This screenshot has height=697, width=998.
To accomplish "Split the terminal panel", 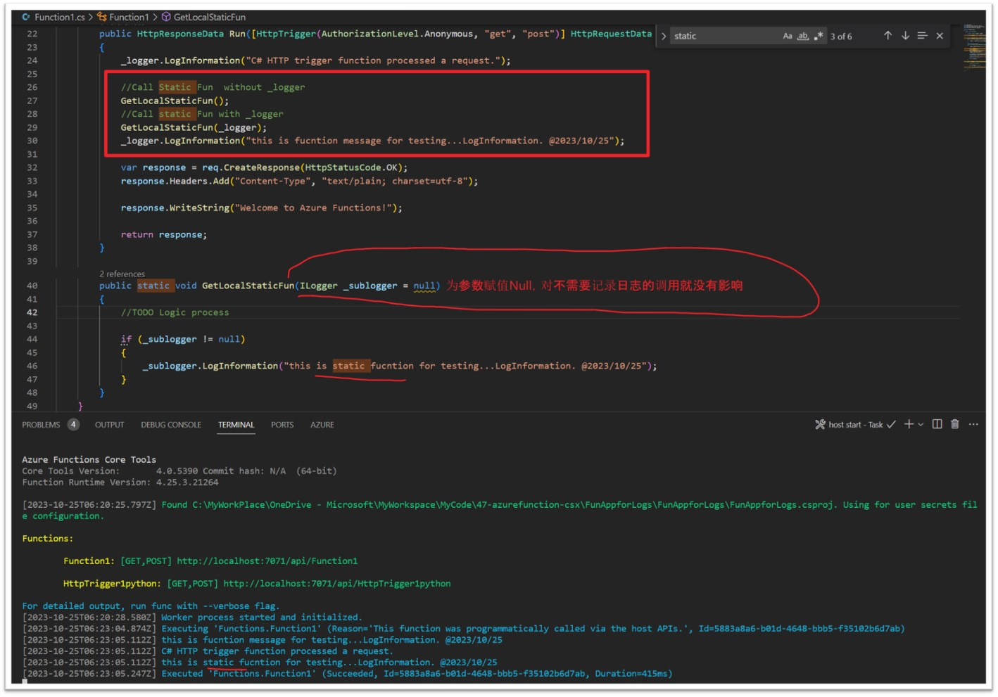I will (937, 424).
